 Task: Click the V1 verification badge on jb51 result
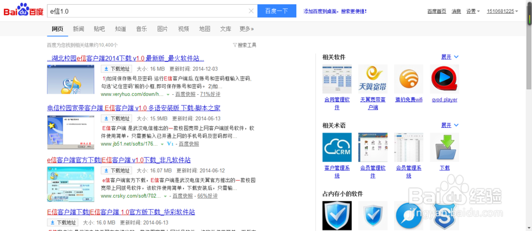(170, 144)
